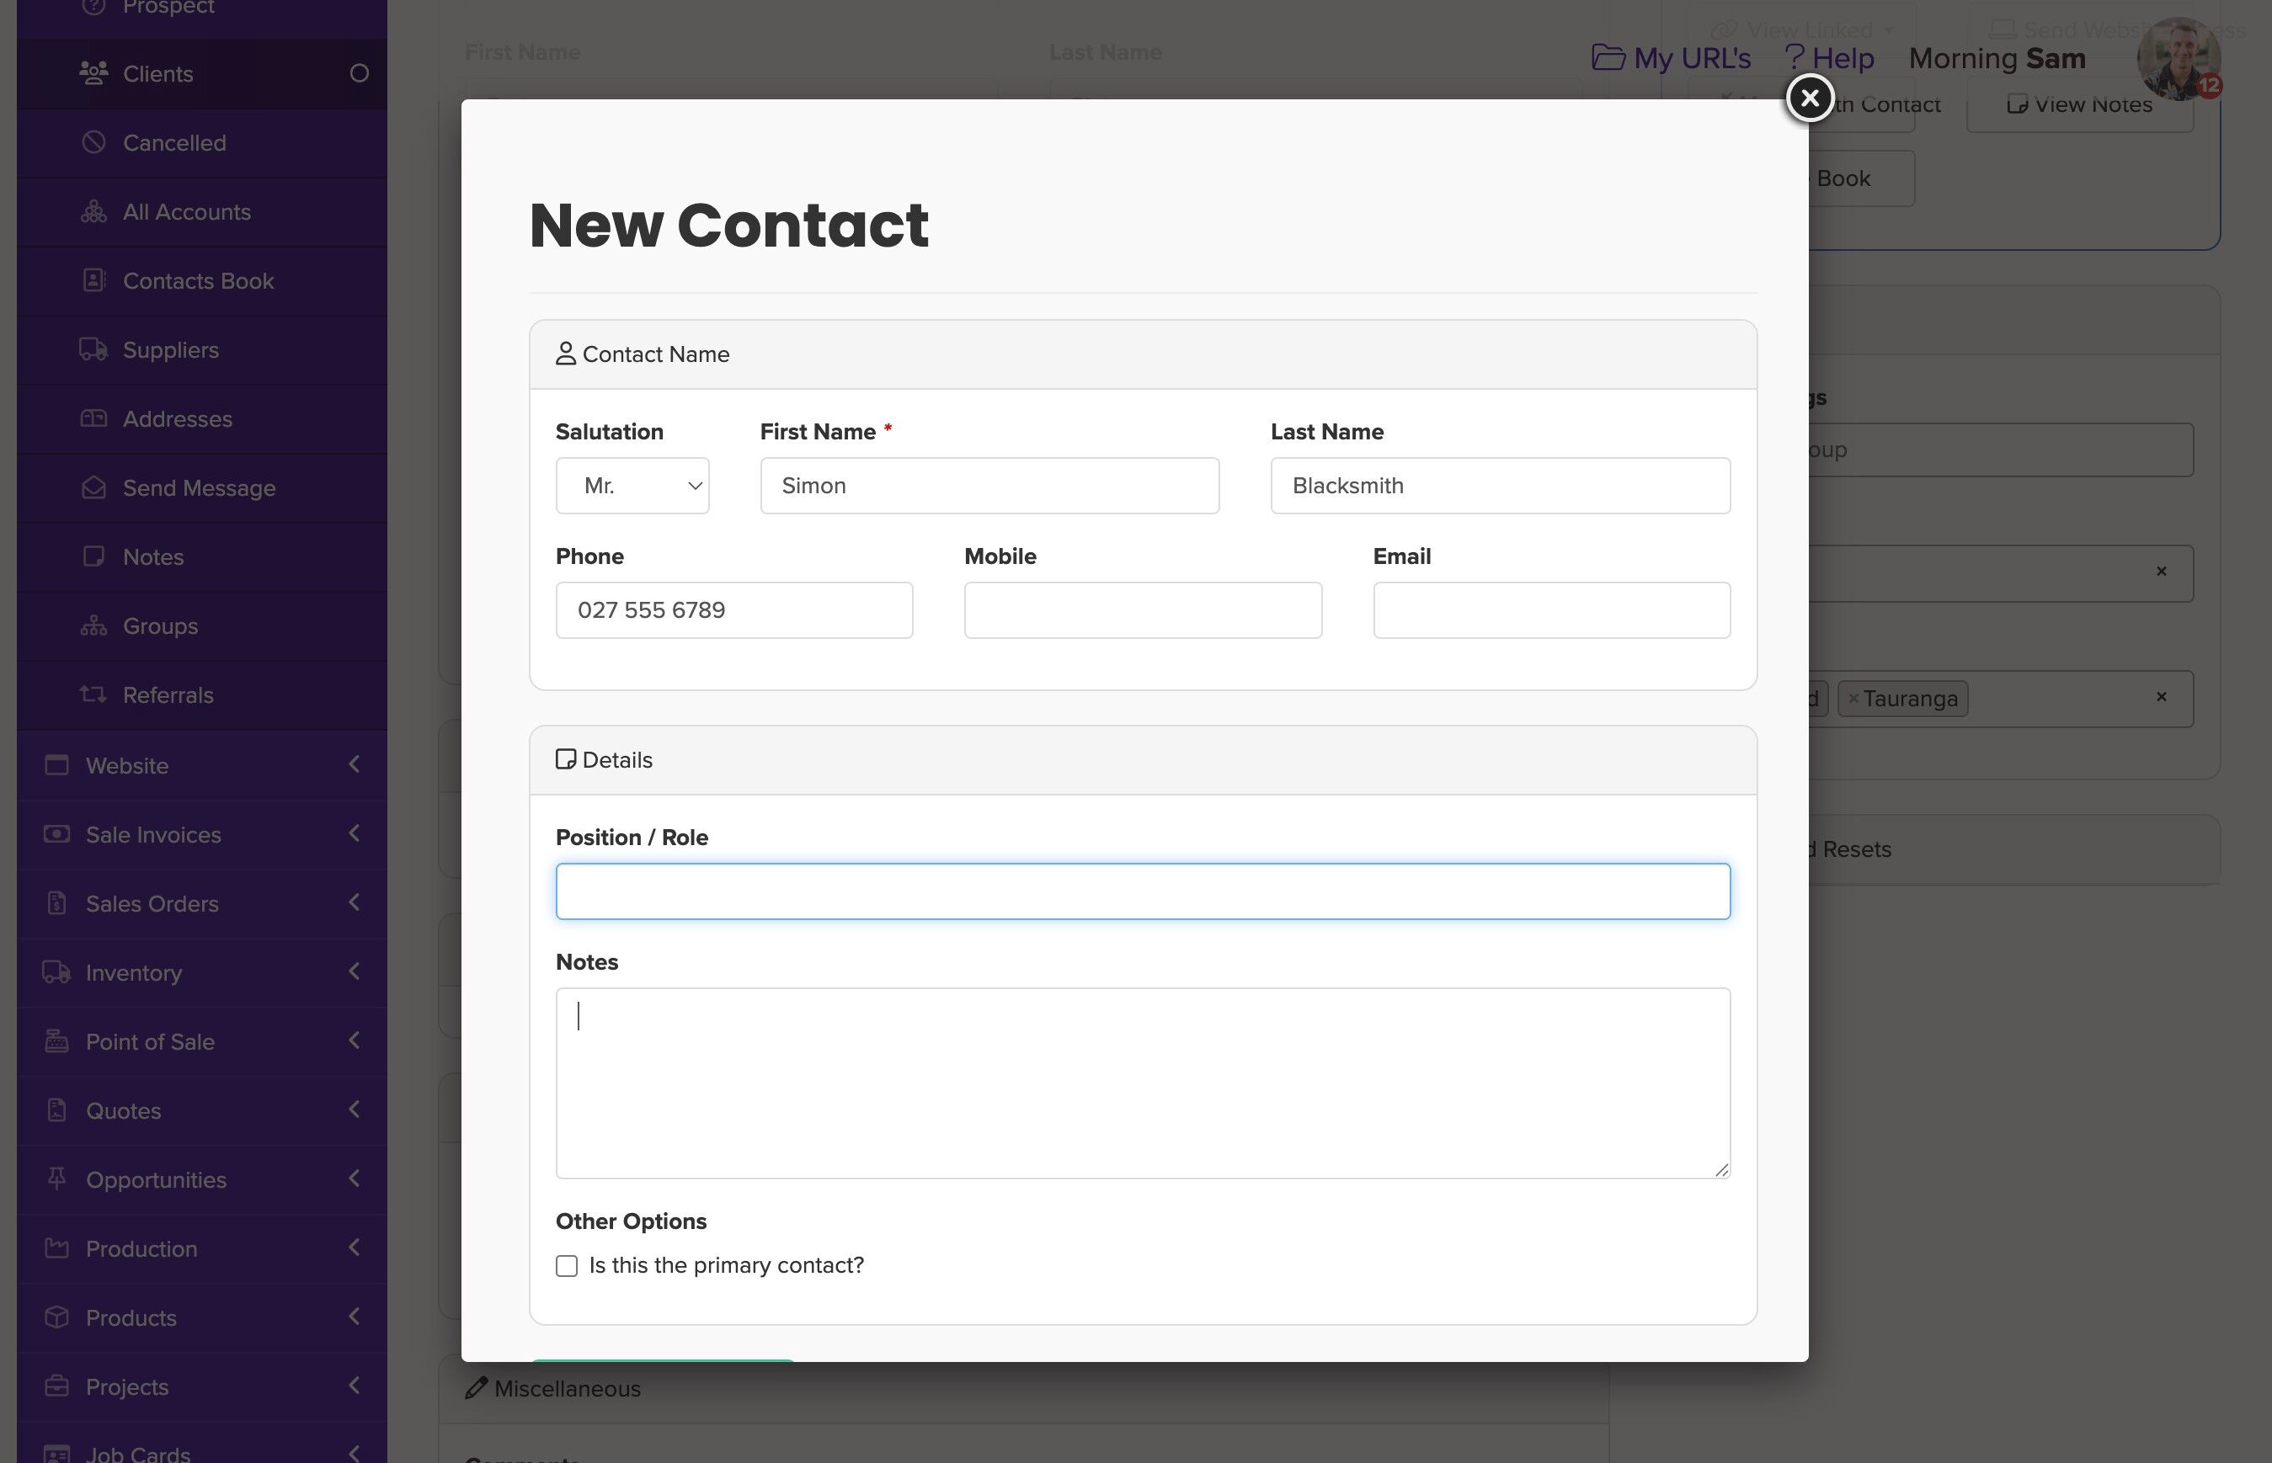
Task: Open My URL's link
Action: (1672, 58)
